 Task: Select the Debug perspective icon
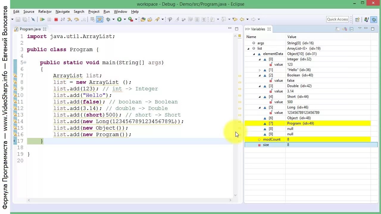(374, 19)
